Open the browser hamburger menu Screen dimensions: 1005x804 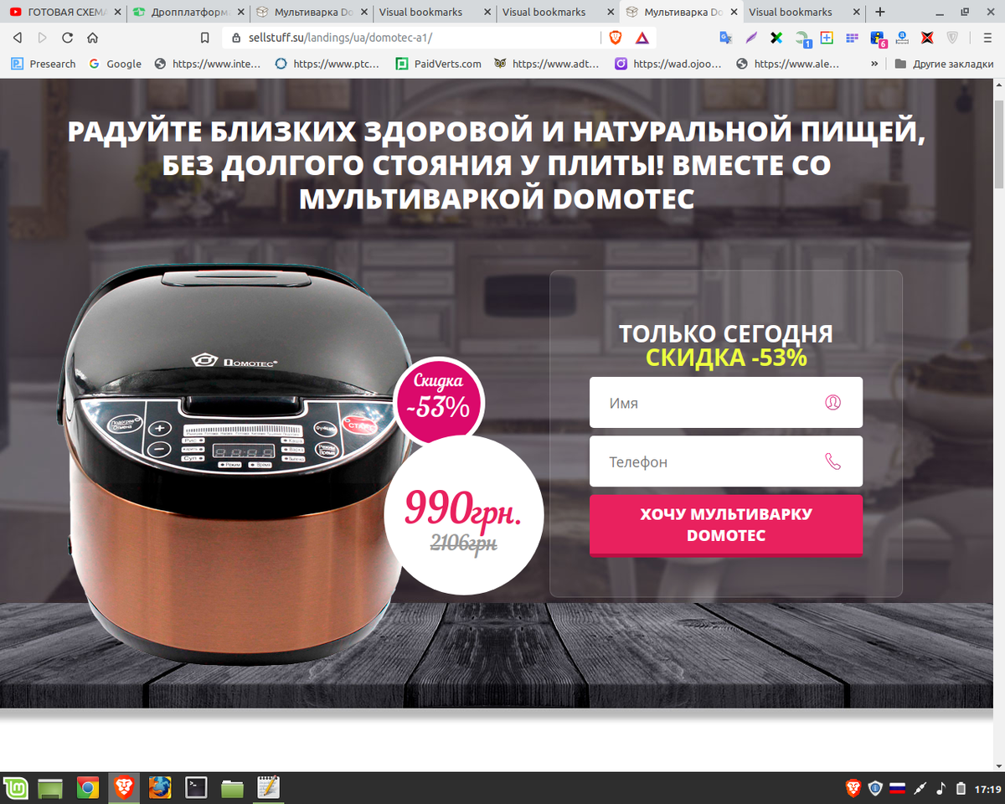point(987,38)
